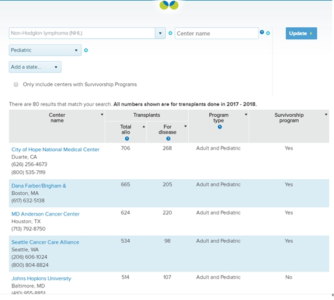This screenshot has width=334, height=300.
Task: Click Duarte, CA location text
Action: coord(24,157)
